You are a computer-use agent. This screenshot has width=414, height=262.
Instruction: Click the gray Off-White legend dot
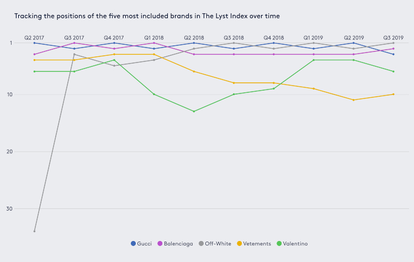pos(201,244)
